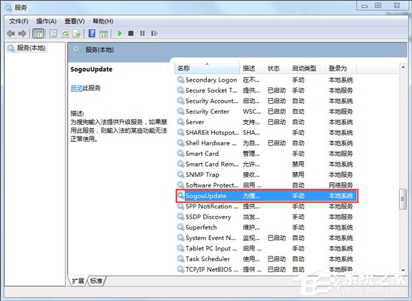412x301 pixels.
Task: Click the gear icon beside Security Center
Action: [181, 111]
